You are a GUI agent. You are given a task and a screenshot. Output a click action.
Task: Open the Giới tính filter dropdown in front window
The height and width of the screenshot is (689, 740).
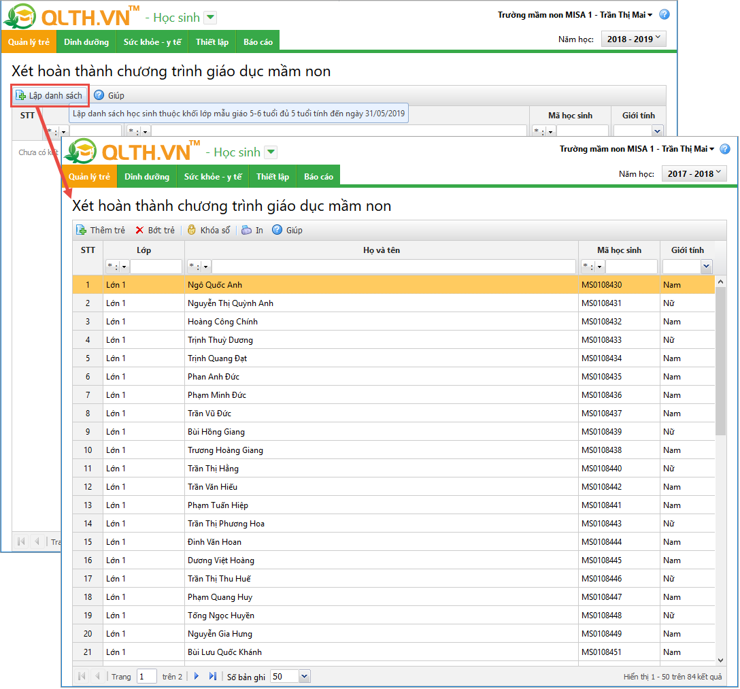click(706, 267)
